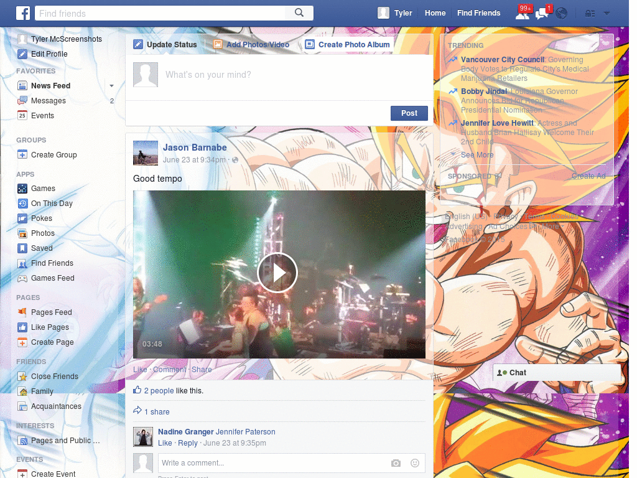This screenshot has height=478, width=637.
Task: Click the blue Post button
Action: 409,113
